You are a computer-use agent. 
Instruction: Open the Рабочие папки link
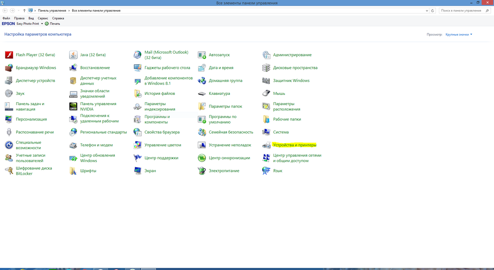pyautogui.click(x=287, y=119)
